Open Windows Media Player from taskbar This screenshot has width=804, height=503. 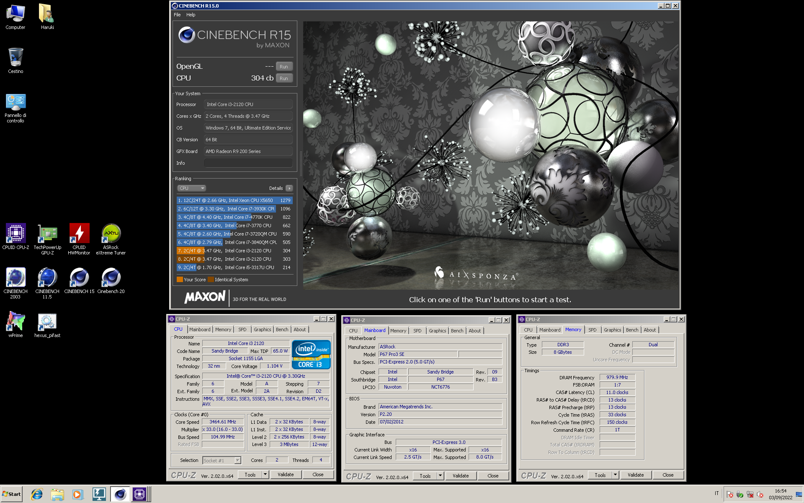pos(77,495)
